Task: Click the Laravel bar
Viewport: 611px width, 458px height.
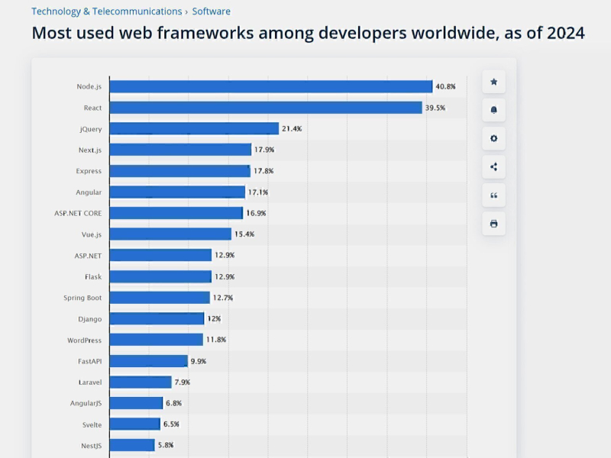Action: coord(141,382)
